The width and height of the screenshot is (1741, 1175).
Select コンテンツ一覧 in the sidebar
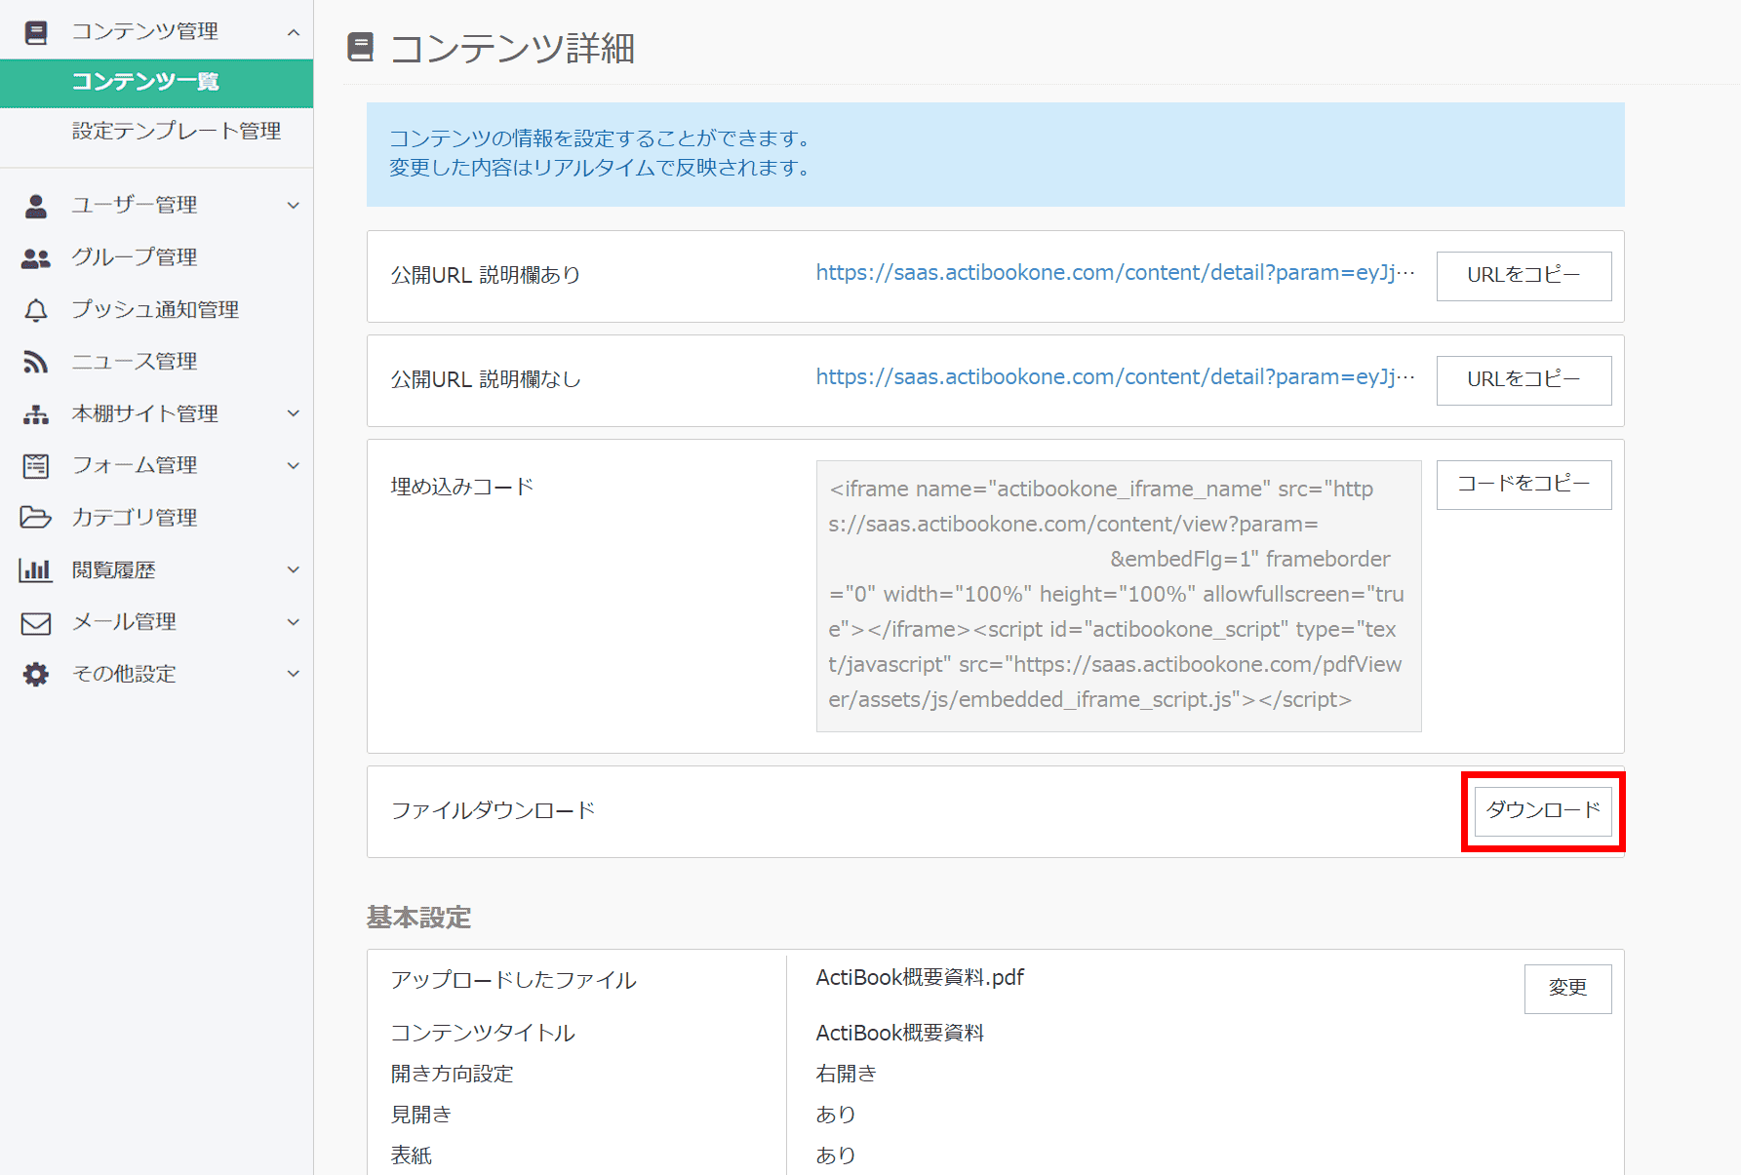(145, 82)
